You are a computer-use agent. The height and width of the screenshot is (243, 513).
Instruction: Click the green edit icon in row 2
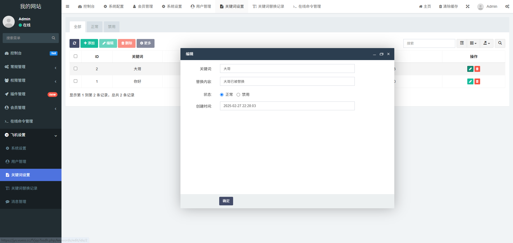point(470,69)
